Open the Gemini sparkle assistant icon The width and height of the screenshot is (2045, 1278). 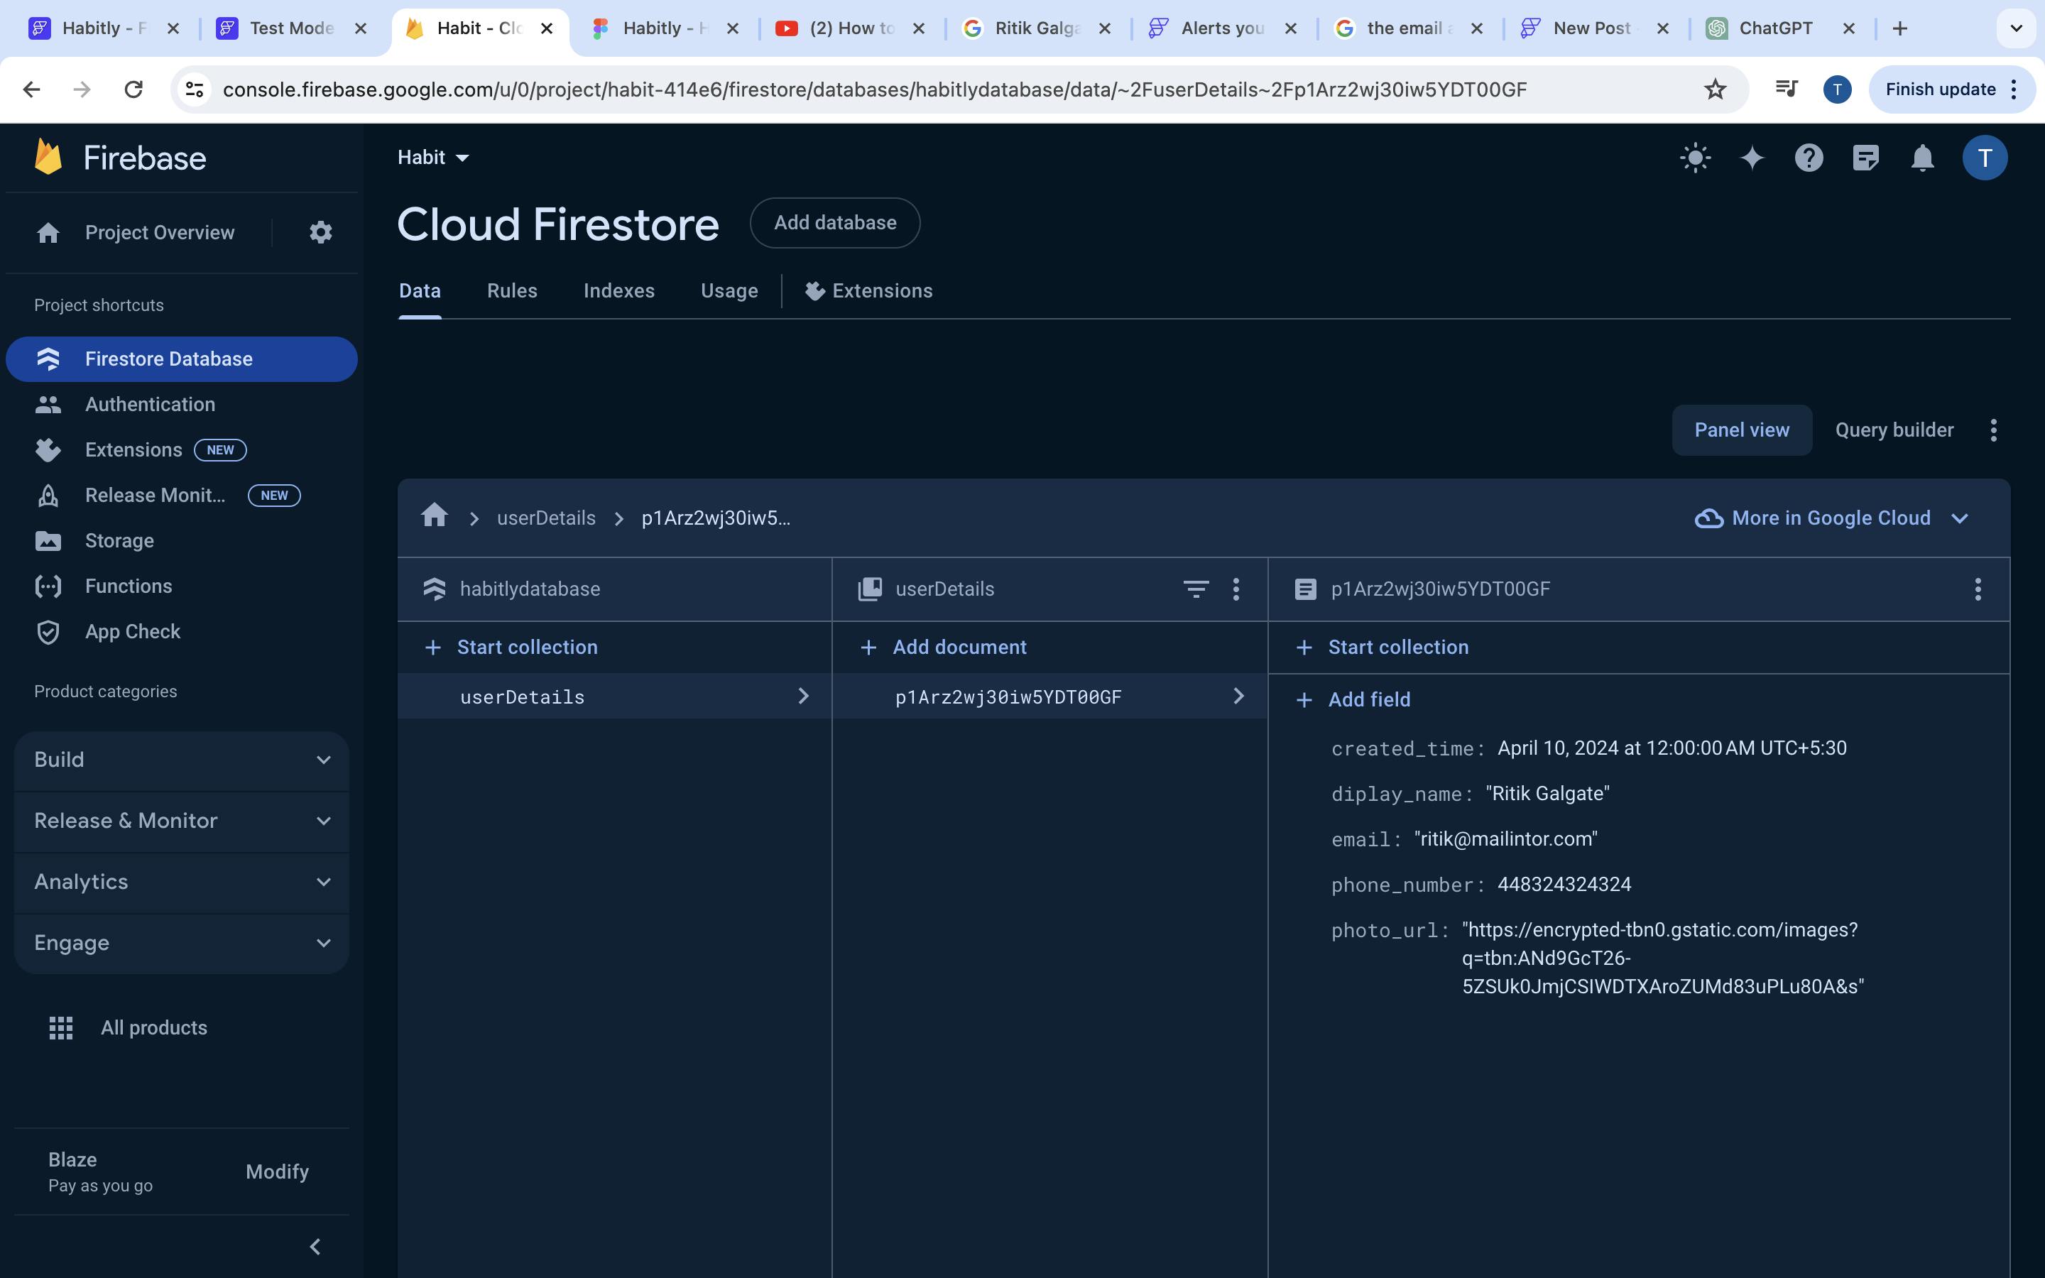click(1752, 158)
